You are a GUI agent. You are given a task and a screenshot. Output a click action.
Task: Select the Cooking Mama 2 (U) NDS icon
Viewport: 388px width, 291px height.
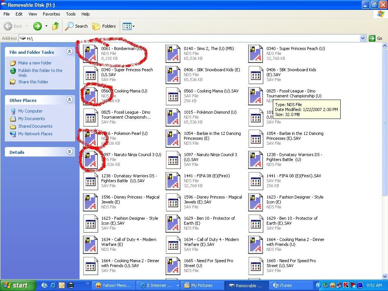pos(255,245)
